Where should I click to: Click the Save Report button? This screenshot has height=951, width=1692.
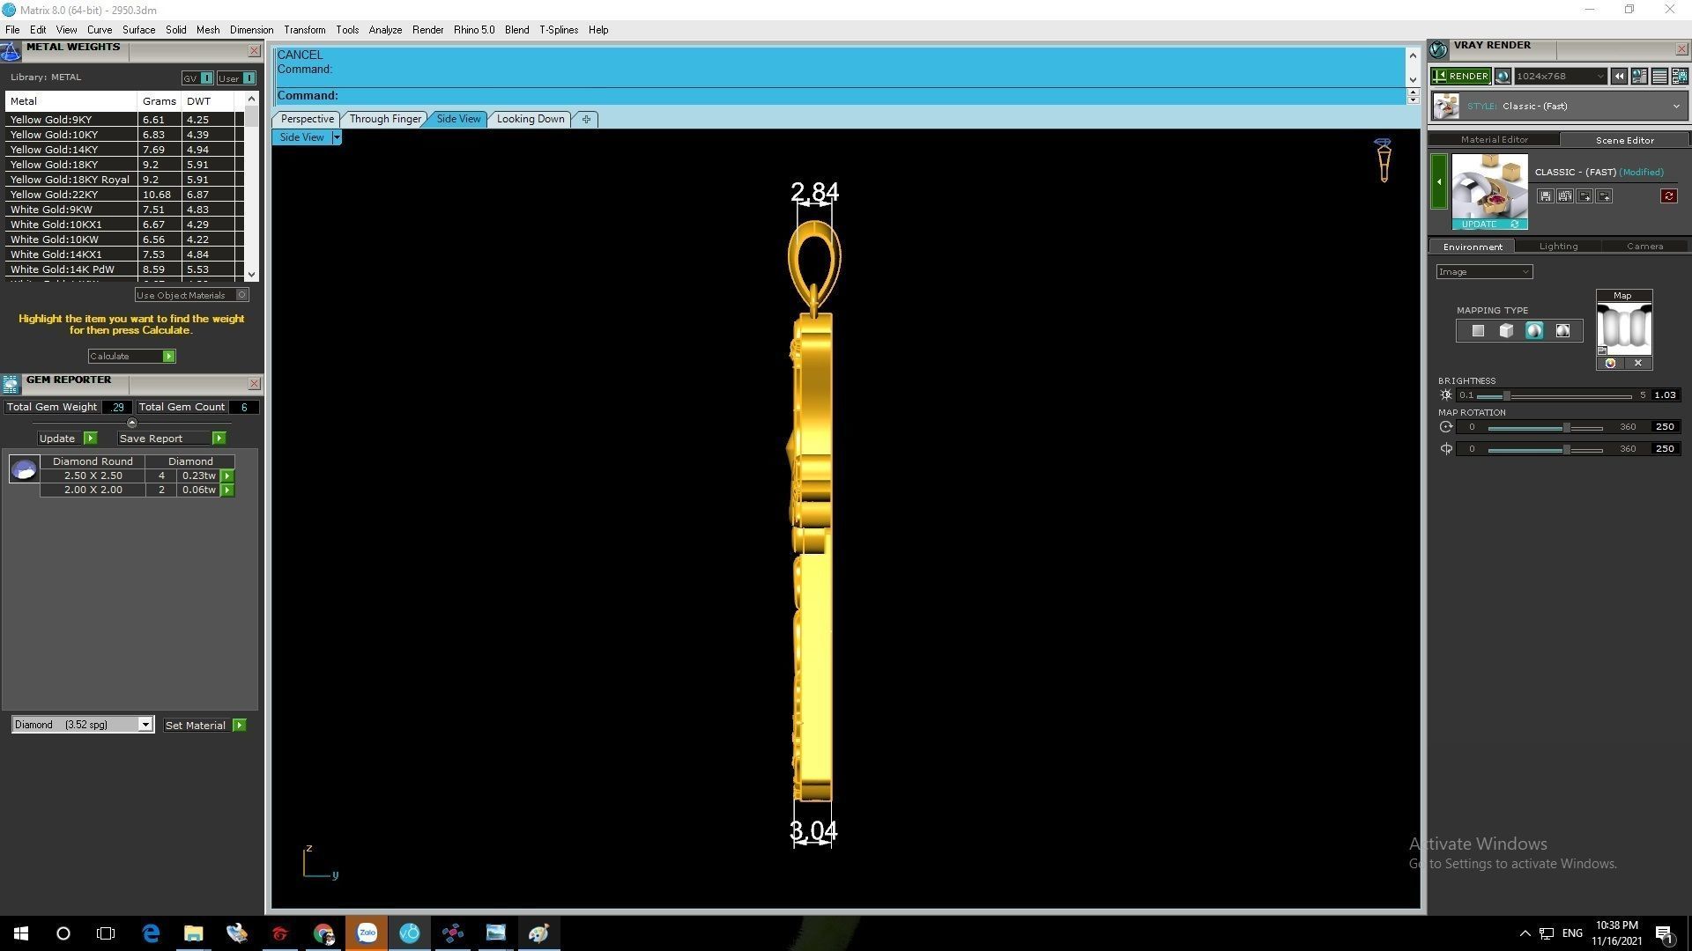click(x=171, y=439)
